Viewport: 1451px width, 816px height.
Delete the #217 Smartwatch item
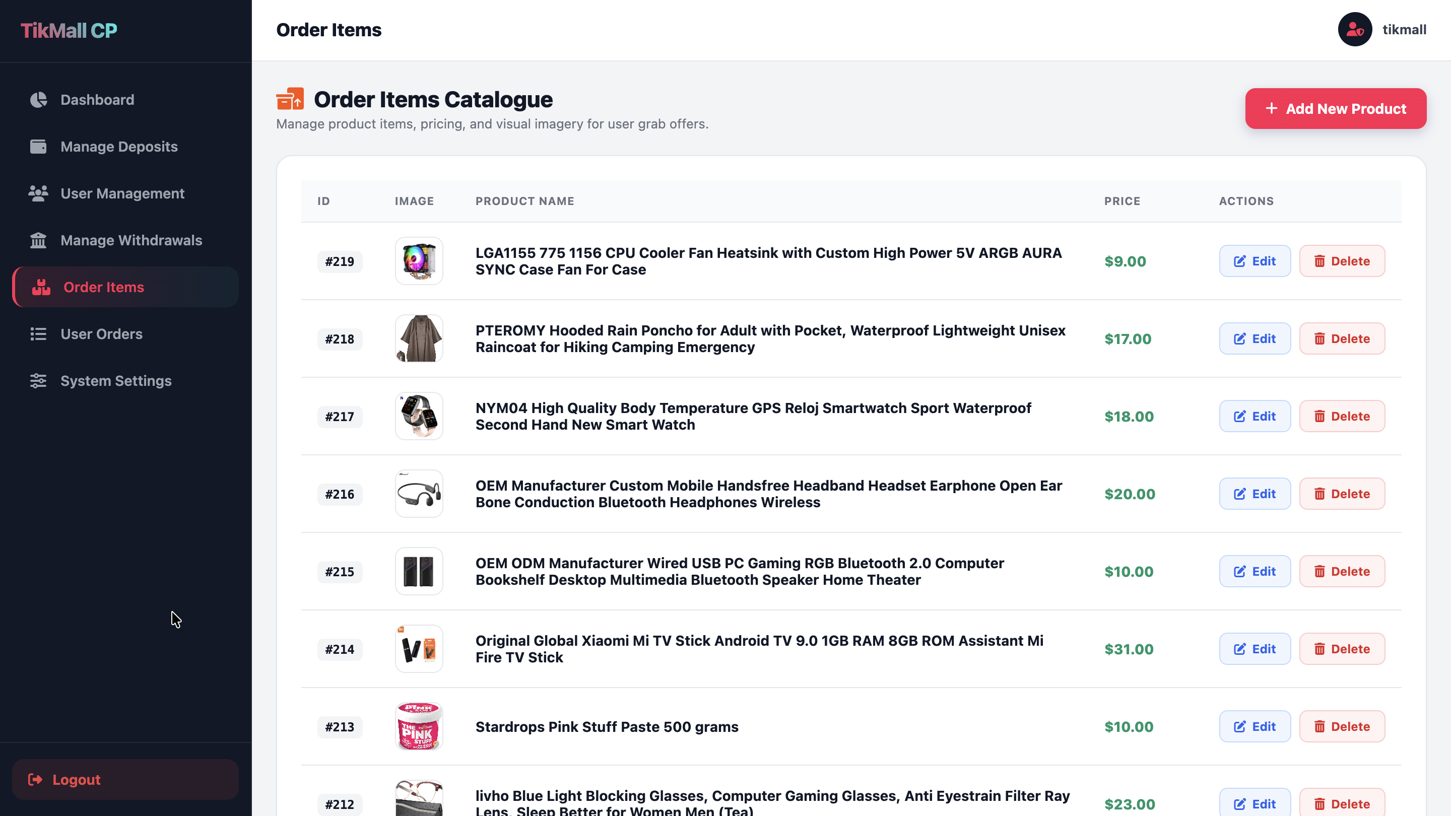[x=1342, y=416]
